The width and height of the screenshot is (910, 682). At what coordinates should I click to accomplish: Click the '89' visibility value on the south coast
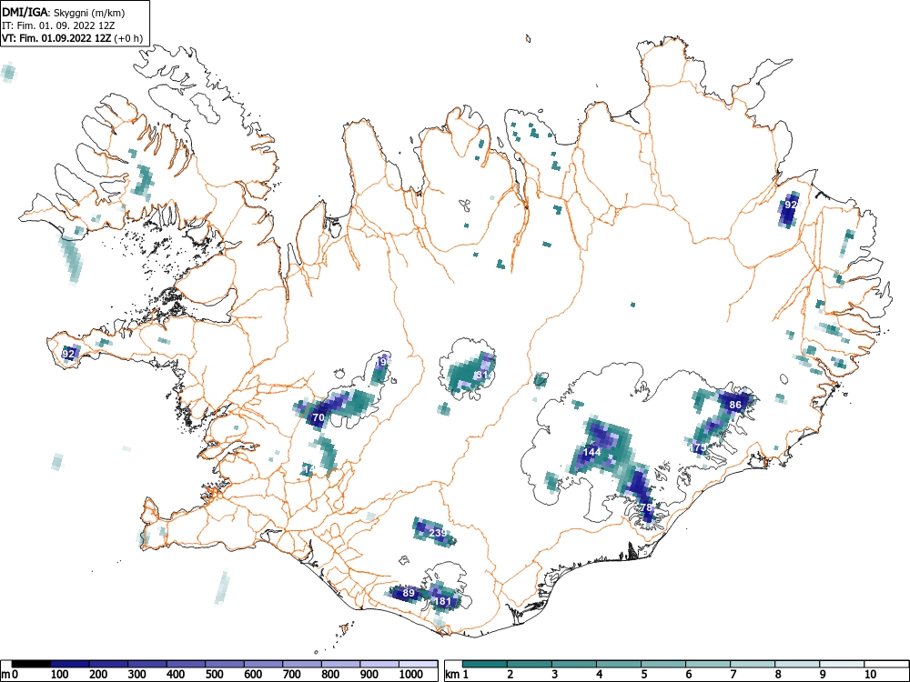tap(409, 593)
